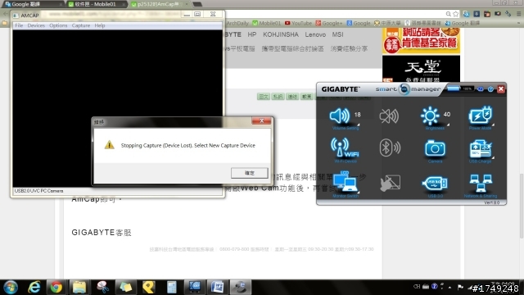Open the Snipping Tool on the taskbar
The height and width of the screenshot is (295, 524).
click(102, 288)
